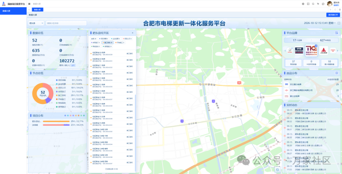This screenshot has width=342, height=174.
Task: Open list entry GB-2026-0244
Action: pos(111,143)
